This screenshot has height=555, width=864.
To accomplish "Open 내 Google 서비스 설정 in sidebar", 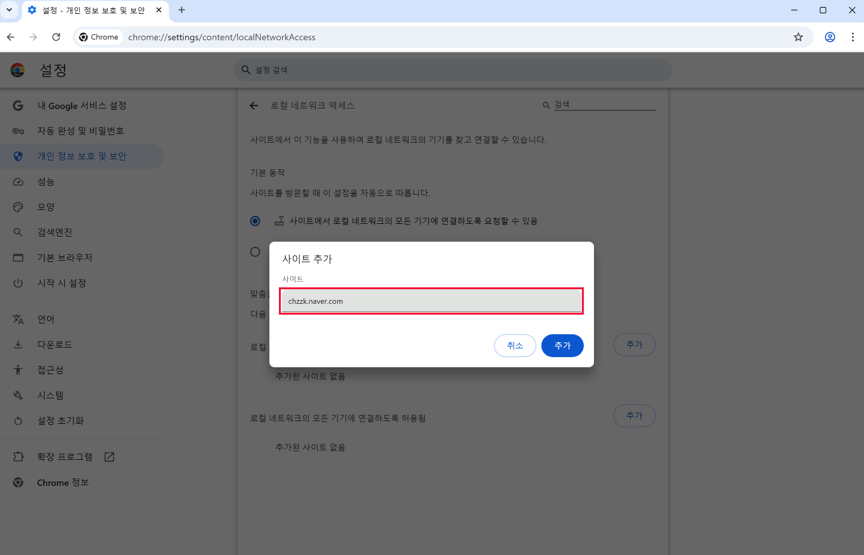I will tap(82, 106).
